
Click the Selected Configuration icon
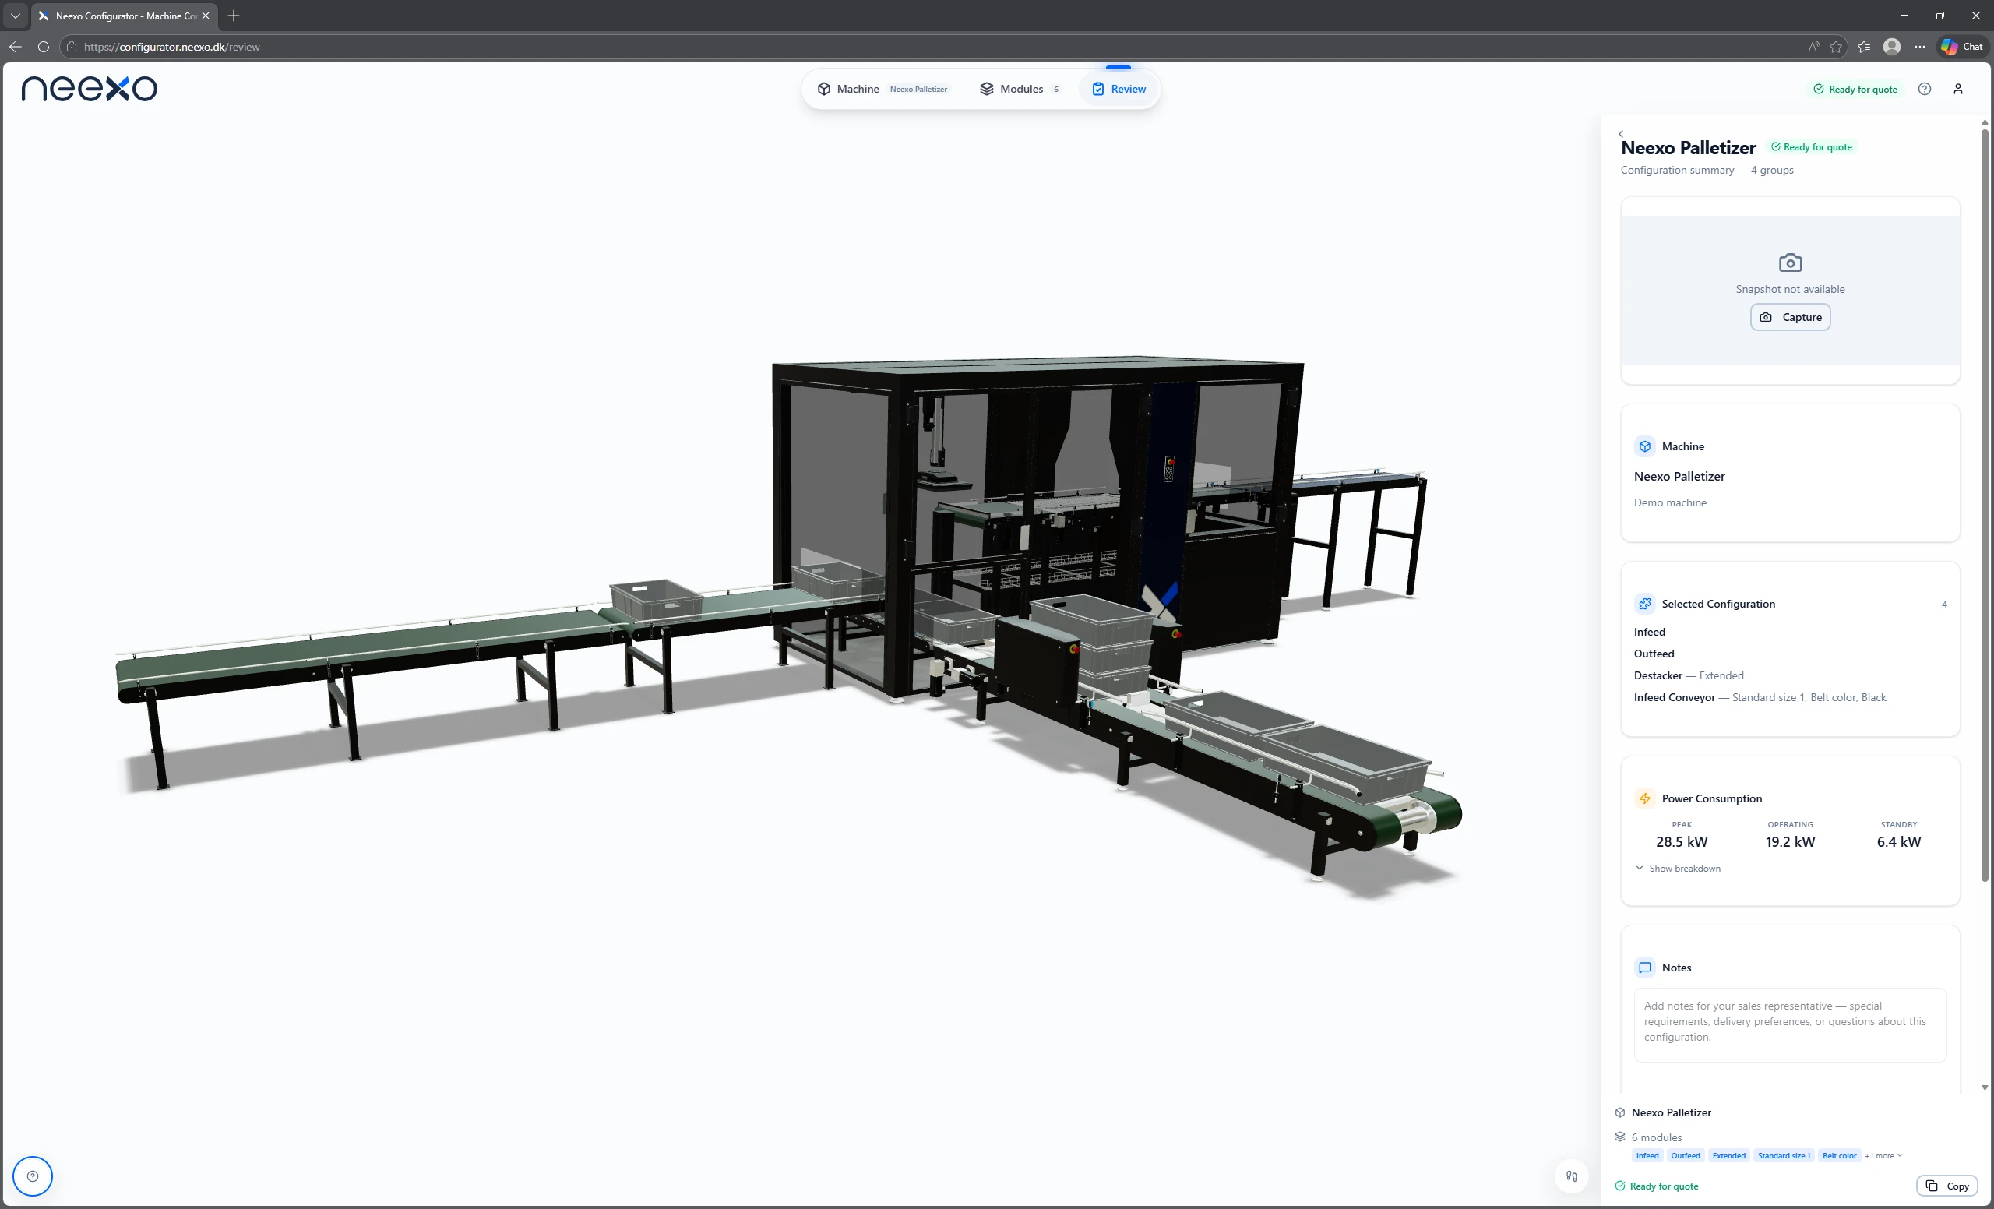point(1644,604)
